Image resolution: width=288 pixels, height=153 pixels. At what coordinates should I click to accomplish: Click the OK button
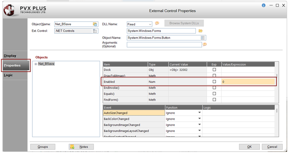[x=249, y=147]
